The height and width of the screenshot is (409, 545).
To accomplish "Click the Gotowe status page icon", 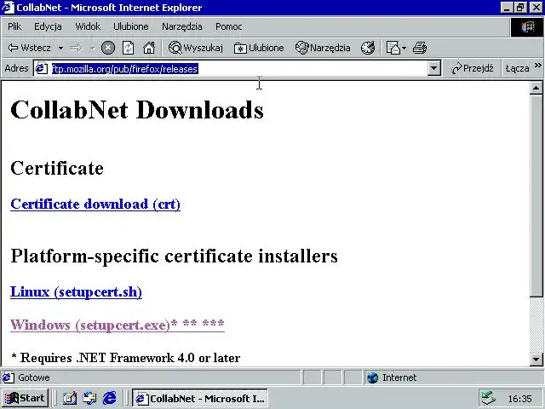I will pyautogui.click(x=9, y=377).
